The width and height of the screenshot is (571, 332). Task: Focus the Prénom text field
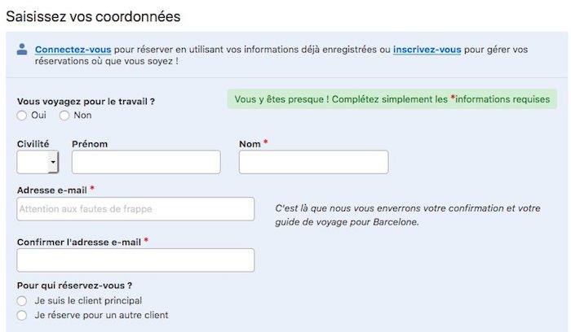[x=146, y=162]
